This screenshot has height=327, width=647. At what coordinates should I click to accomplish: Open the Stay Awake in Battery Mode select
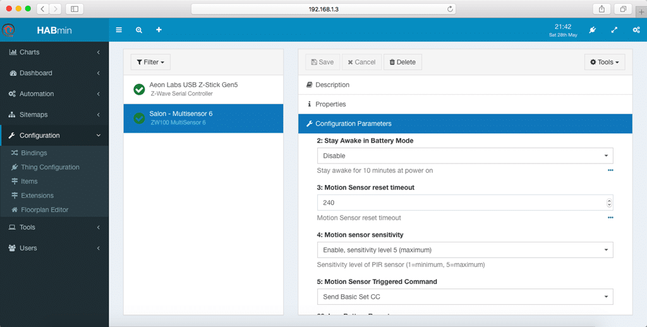(465, 156)
